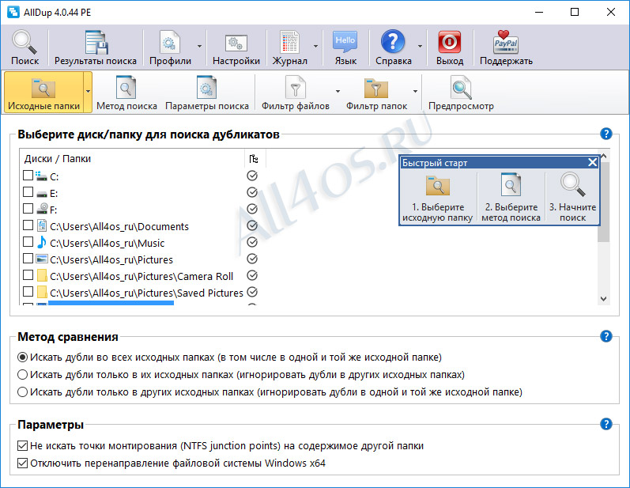
Task: Select Искать дубли во всех исходных папках
Action: click(x=22, y=357)
